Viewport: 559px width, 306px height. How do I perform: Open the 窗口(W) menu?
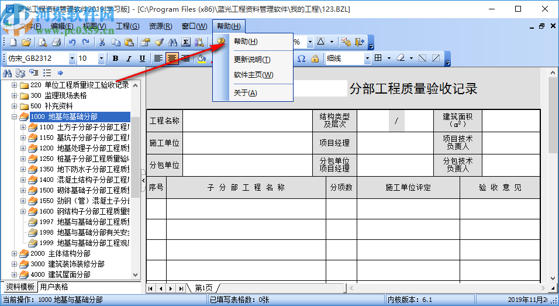(194, 26)
